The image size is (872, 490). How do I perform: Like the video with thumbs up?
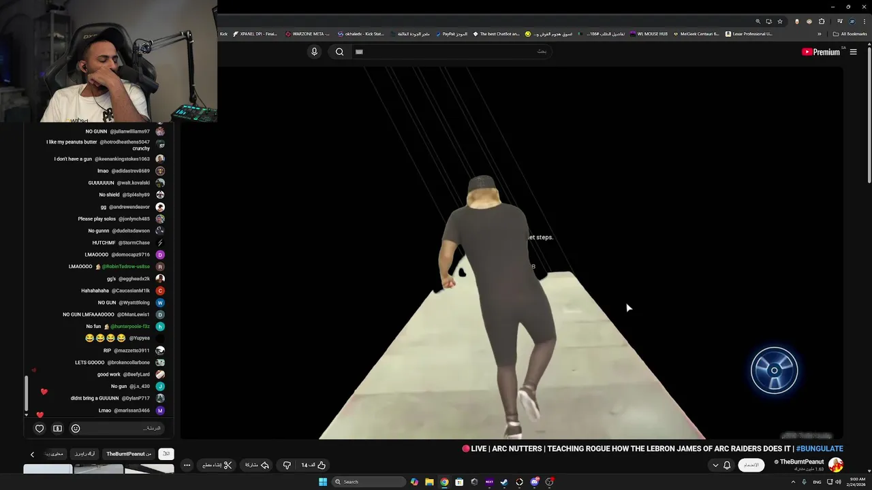point(313,465)
